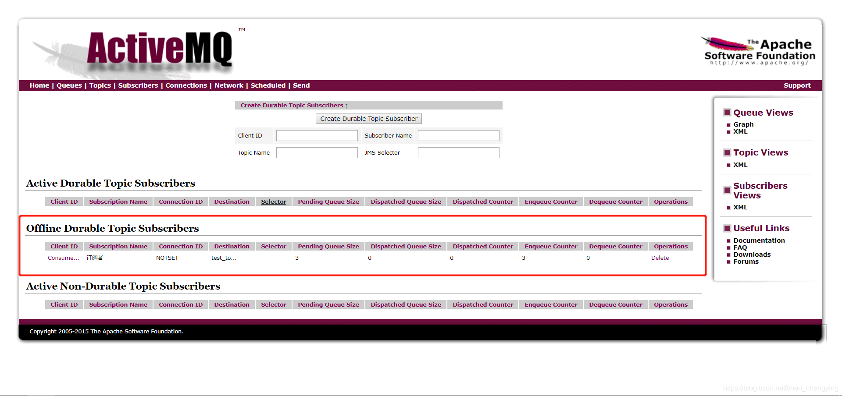
Task: Sort offline durable subscribers by Enqueue Counter
Action: [x=551, y=246]
